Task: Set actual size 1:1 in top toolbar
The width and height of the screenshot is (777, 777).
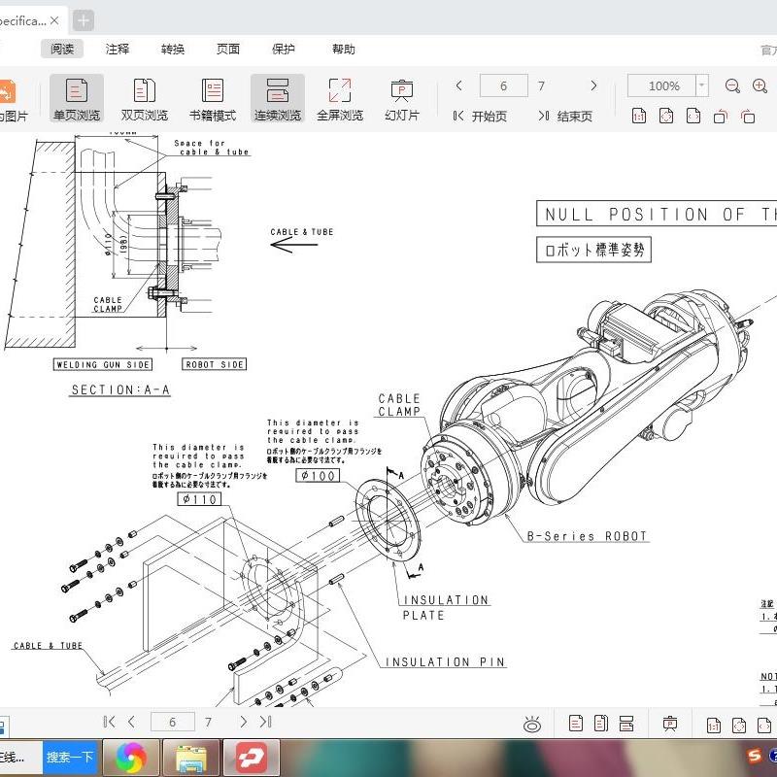Action: (639, 116)
